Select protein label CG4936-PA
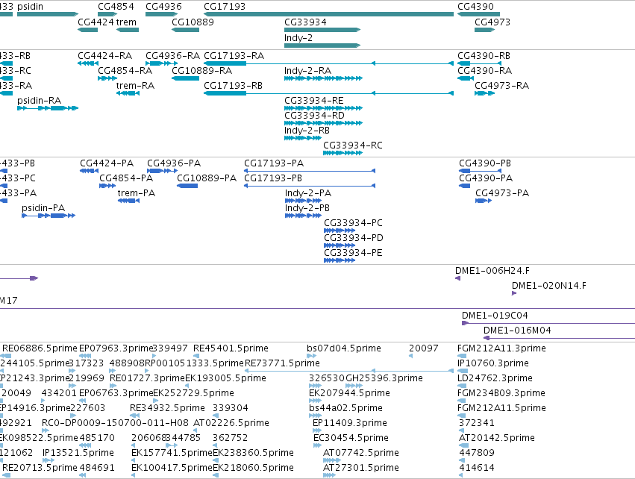 pyautogui.click(x=174, y=163)
